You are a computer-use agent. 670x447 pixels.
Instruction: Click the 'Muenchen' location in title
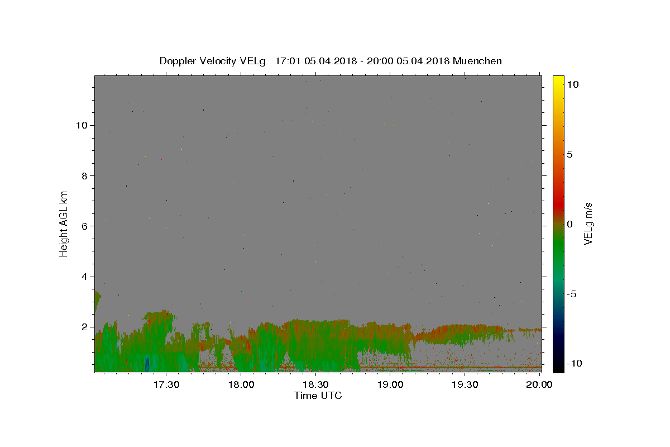pyautogui.click(x=477, y=61)
